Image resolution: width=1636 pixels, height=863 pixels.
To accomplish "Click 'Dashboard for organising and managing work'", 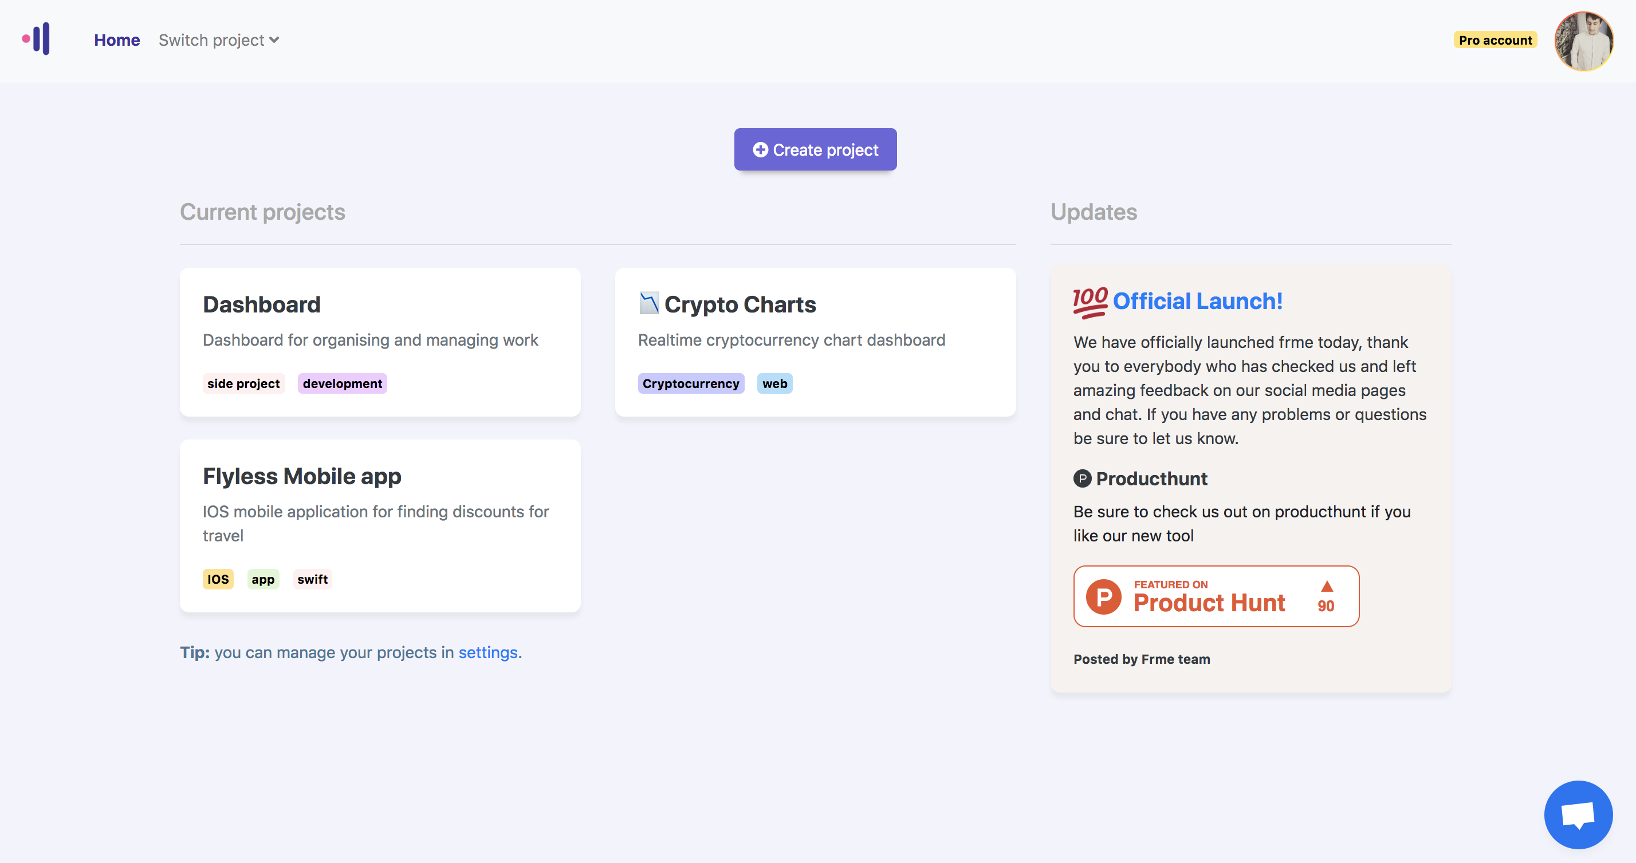I will 370,340.
